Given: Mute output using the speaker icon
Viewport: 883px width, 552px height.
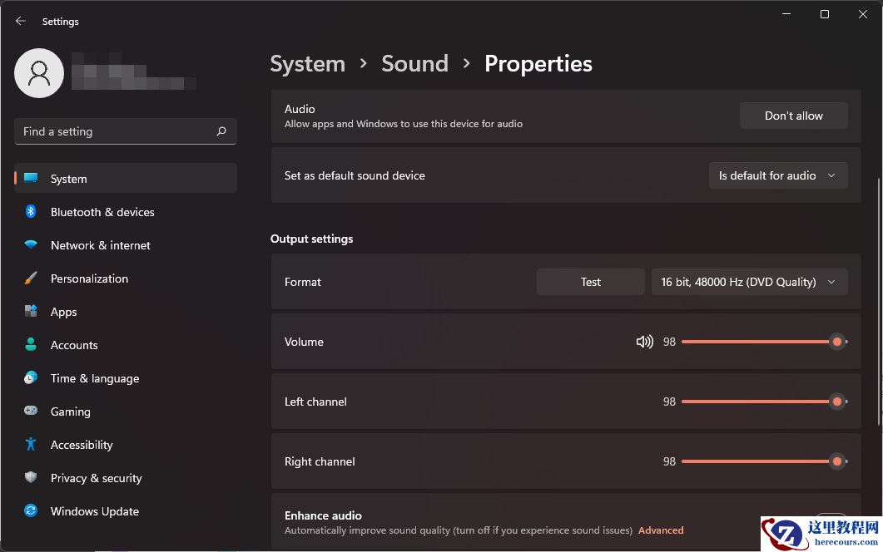Looking at the screenshot, I should pyautogui.click(x=645, y=342).
